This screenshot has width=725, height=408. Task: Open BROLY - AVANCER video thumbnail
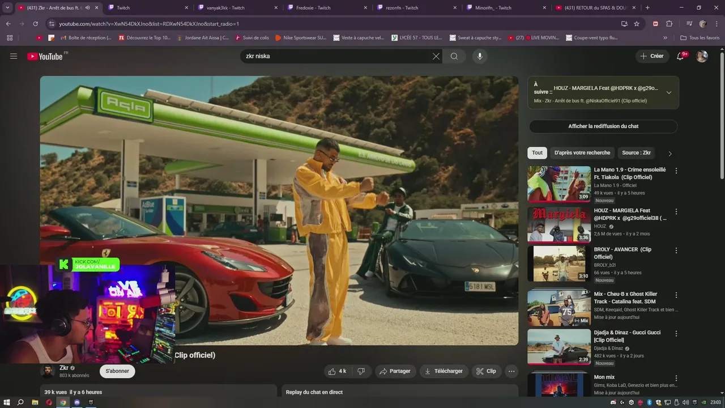(x=559, y=263)
